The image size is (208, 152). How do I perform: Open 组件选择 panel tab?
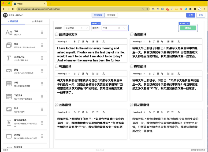click(x=13, y=21)
